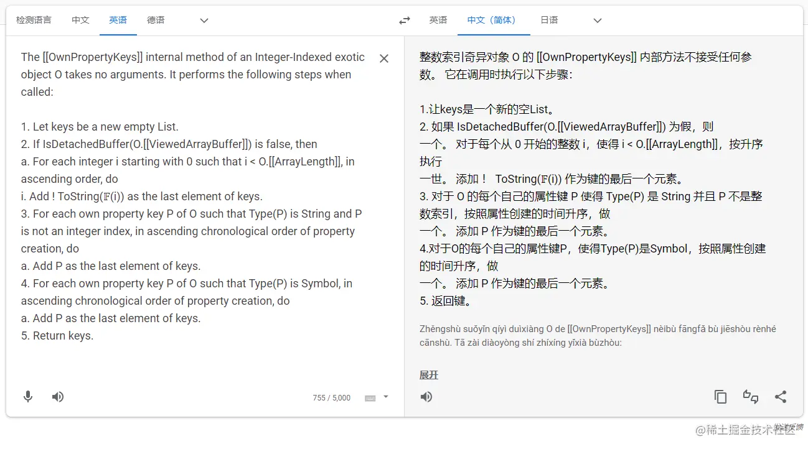Open the virtual keyboard

370,398
